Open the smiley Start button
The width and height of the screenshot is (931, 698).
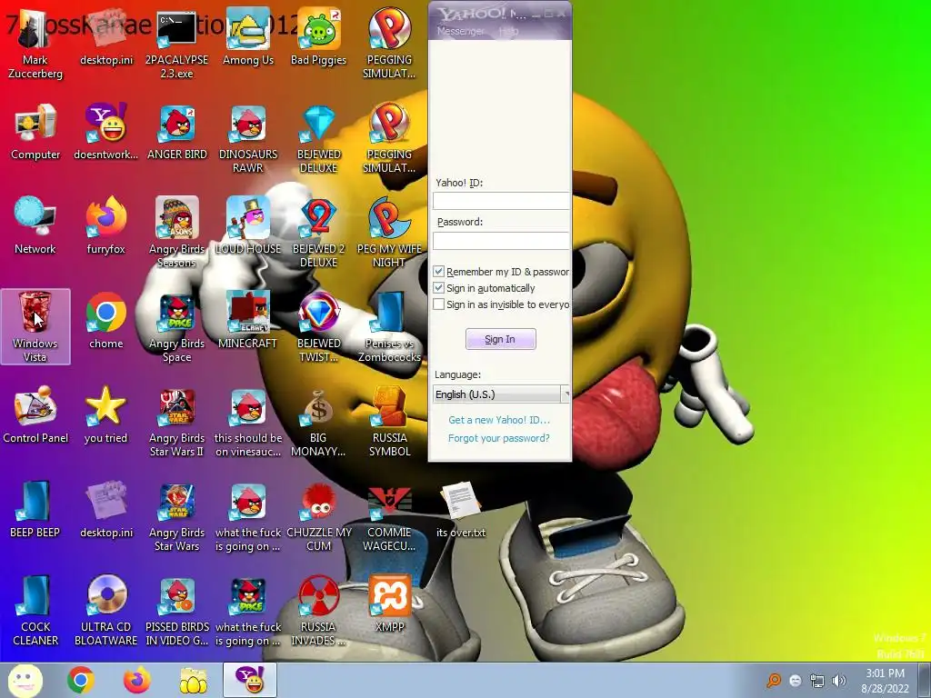tap(25, 680)
